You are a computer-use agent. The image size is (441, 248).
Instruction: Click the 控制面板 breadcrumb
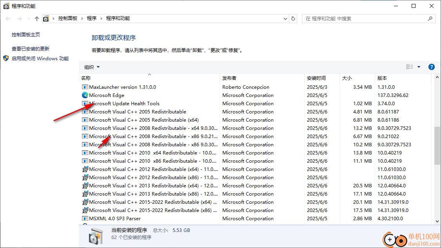click(68, 18)
